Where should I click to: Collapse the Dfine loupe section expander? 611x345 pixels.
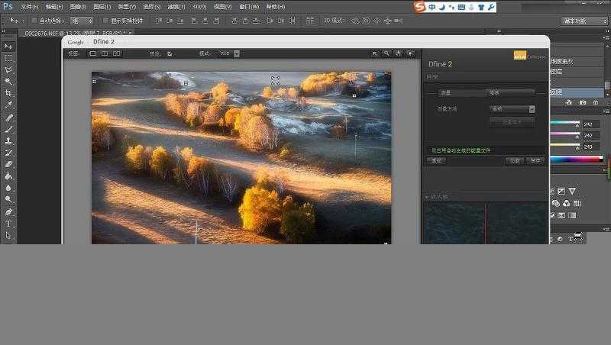pyautogui.click(x=426, y=198)
